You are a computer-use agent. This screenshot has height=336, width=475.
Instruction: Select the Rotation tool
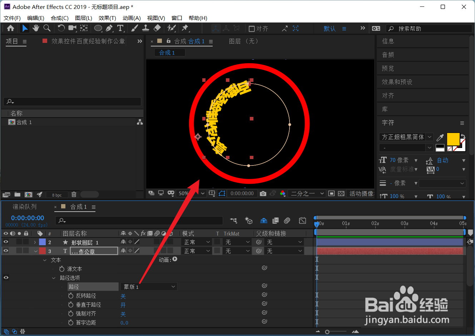pyautogui.click(x=61, y=28)
